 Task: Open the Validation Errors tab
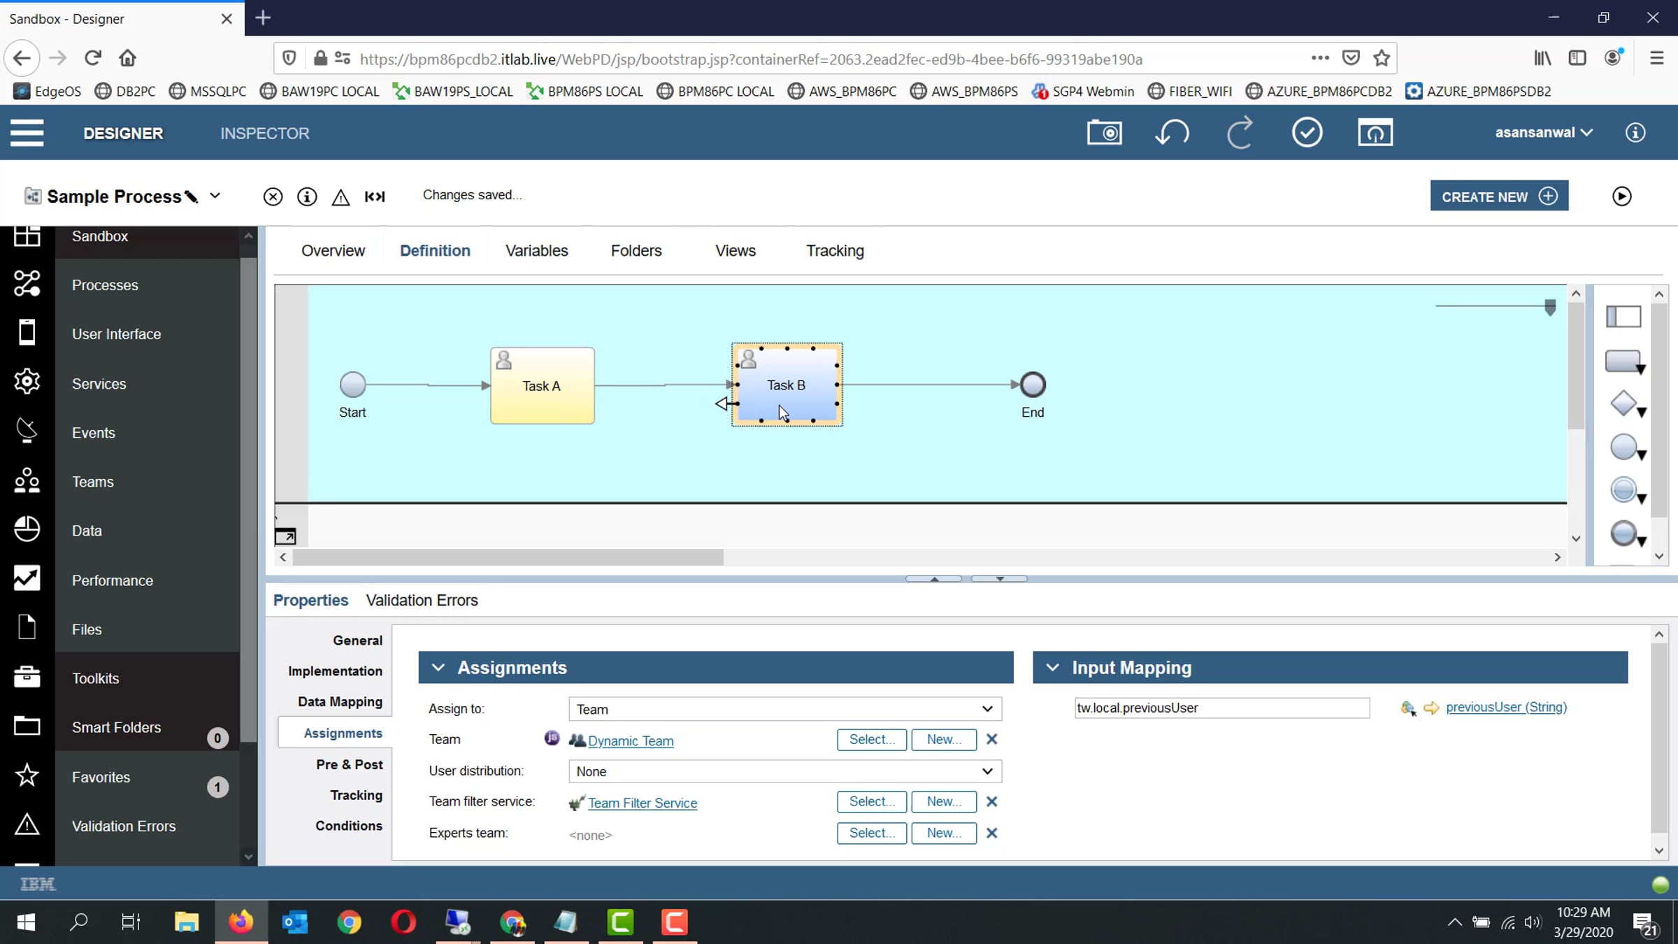tap(422, 600)
